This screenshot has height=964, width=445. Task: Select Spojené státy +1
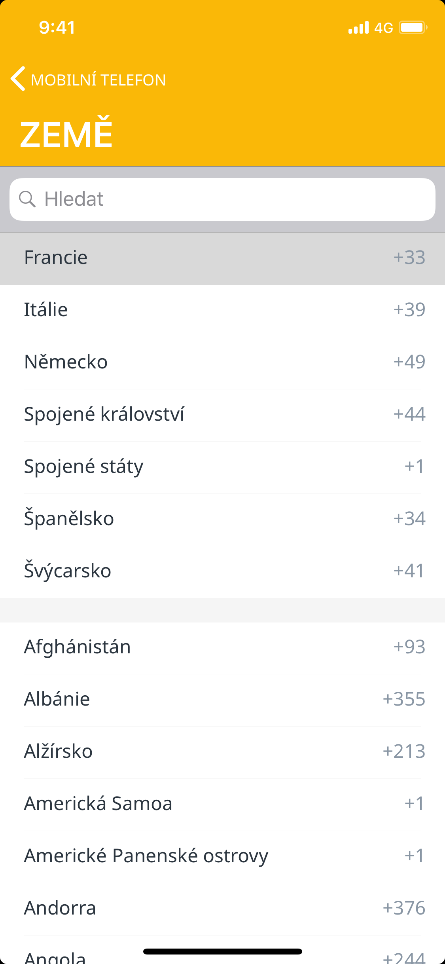pyautogui.click(x=222, y=467)
